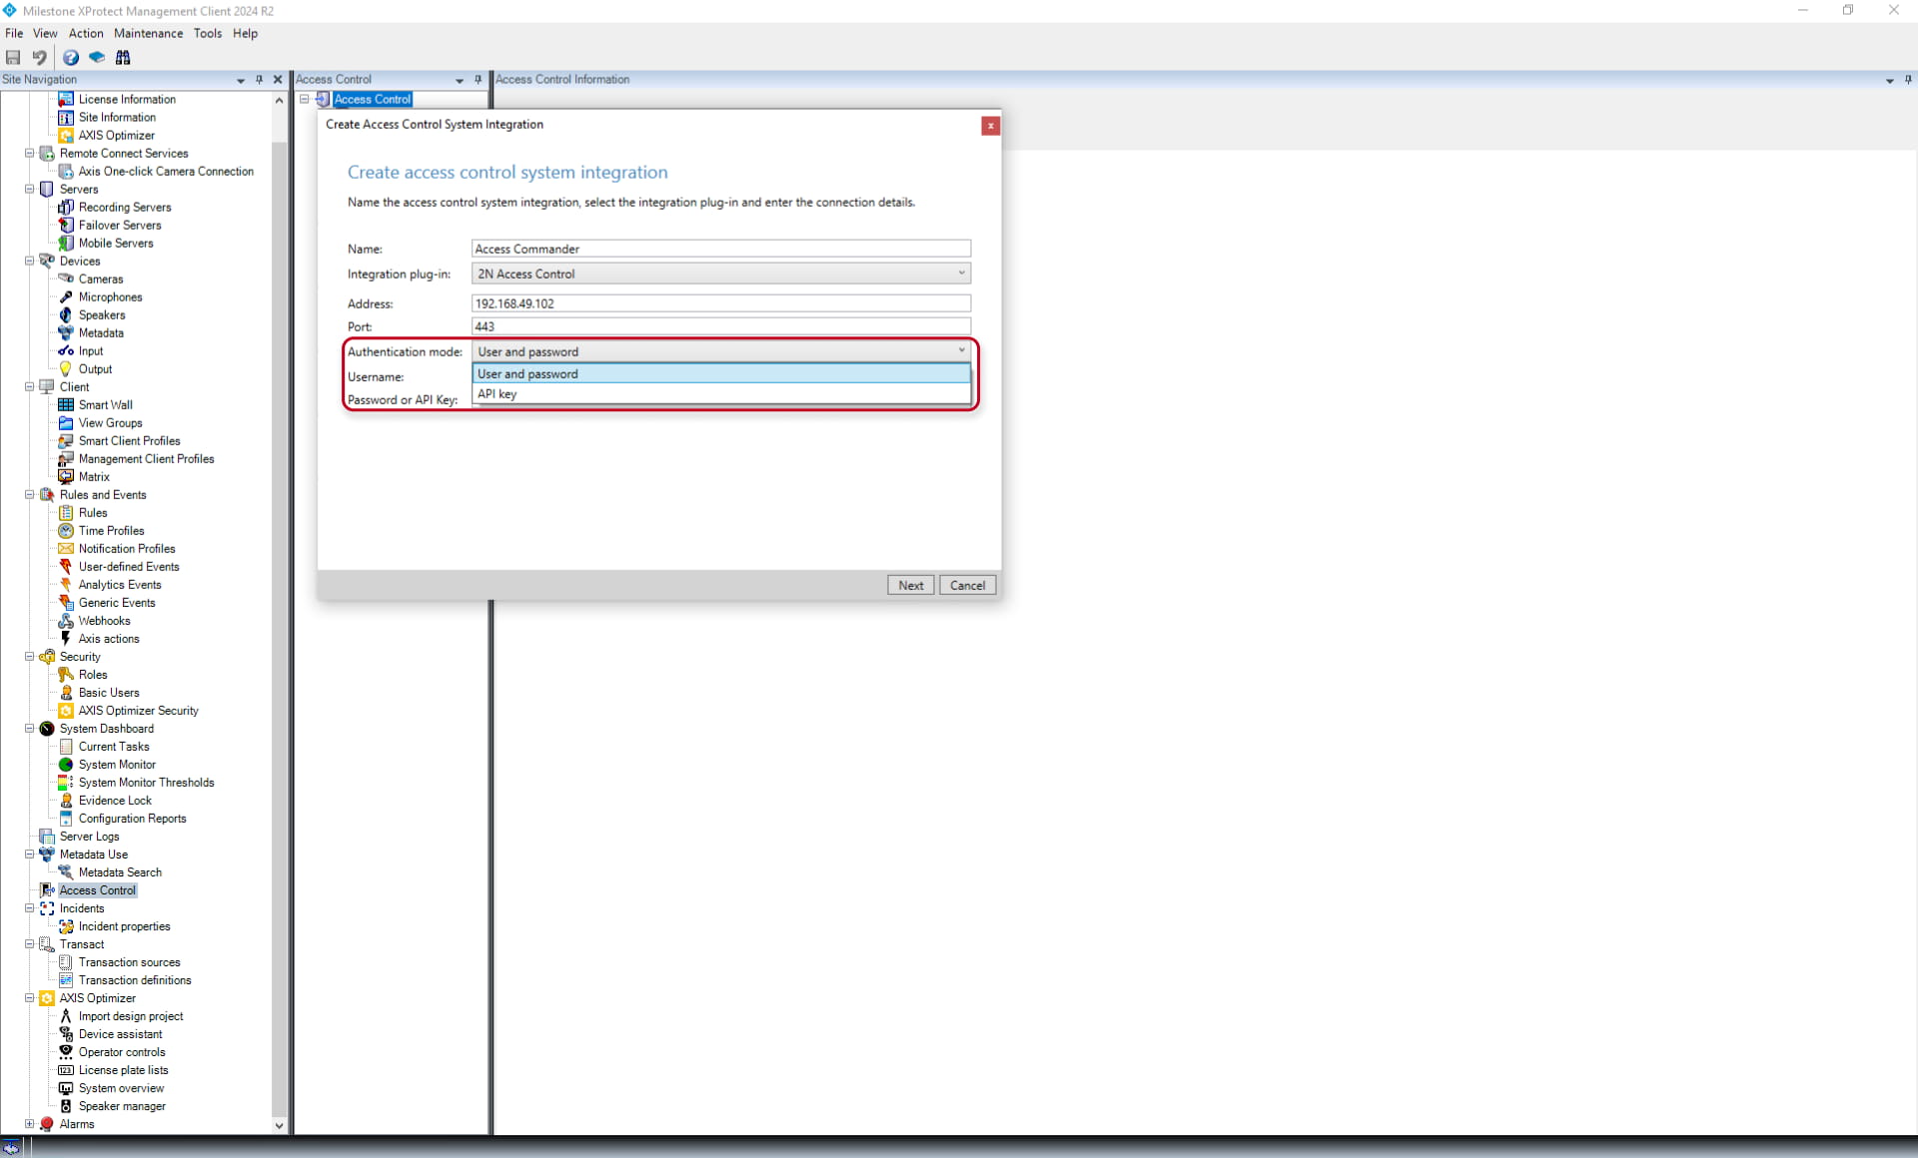Click the Incident properties icon
Screen dimensions: 1918x1158
(66, 925)
